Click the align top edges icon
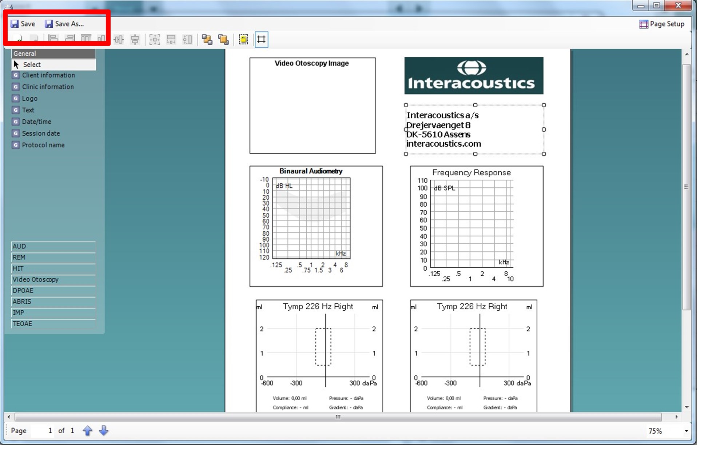 coord(85,40)
